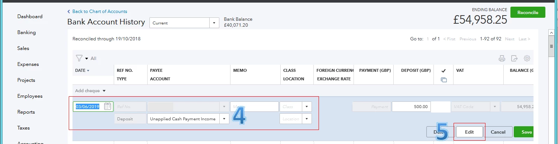Click back chevron before Chart of Accounts
Viewport: 558px width, 144px height.
point(69,11)
